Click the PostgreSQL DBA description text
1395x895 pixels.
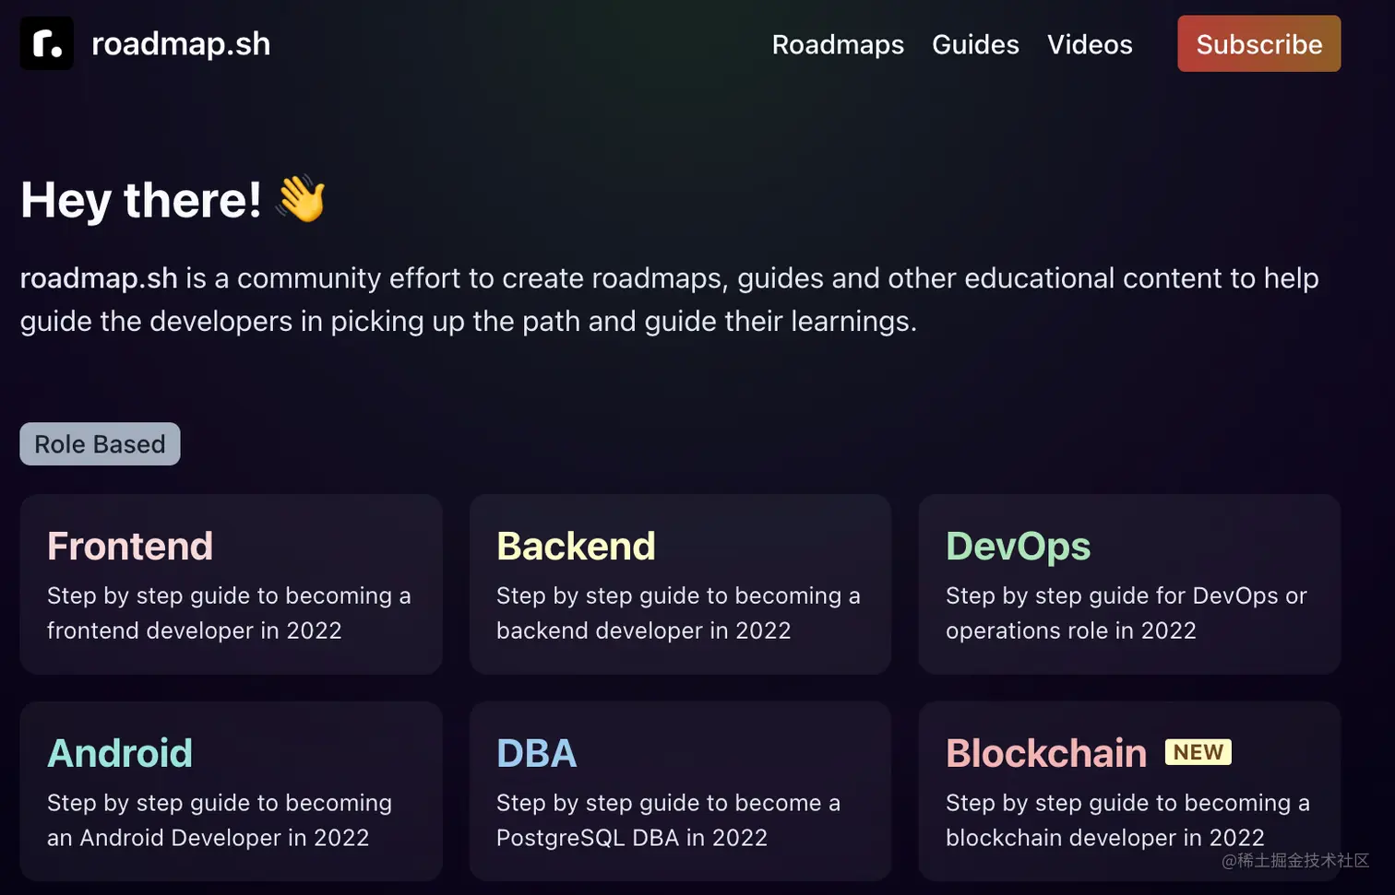click(667, 820)
